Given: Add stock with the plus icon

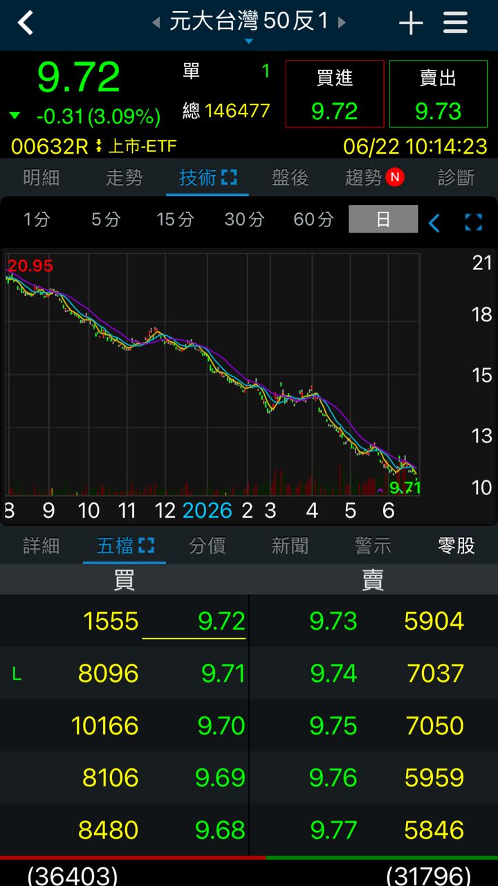Looking at the screenshot, I should click(x=411, y=23).
